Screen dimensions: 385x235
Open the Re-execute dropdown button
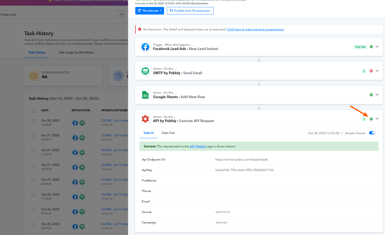point(150,11)
